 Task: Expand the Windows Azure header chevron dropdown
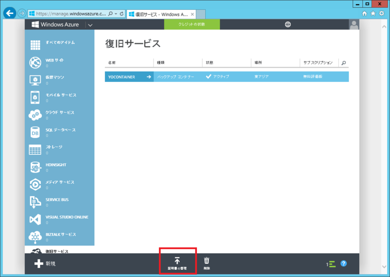90,25
